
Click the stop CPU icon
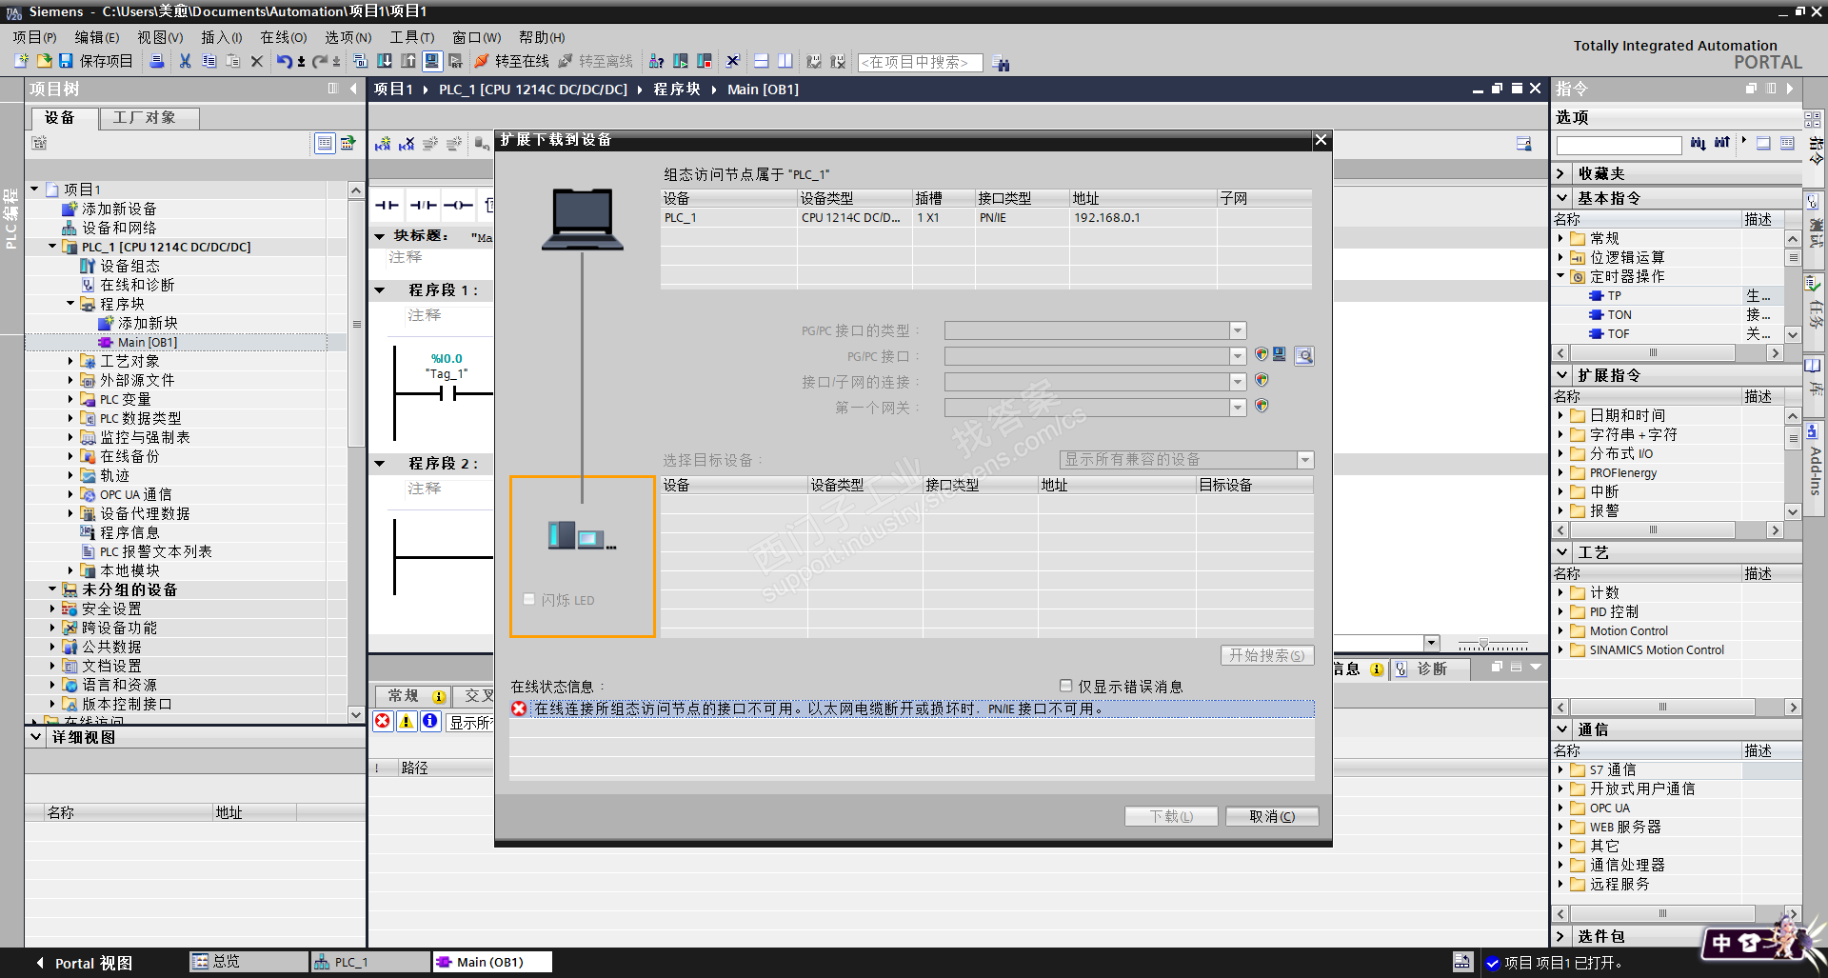[x=705, y=61]
